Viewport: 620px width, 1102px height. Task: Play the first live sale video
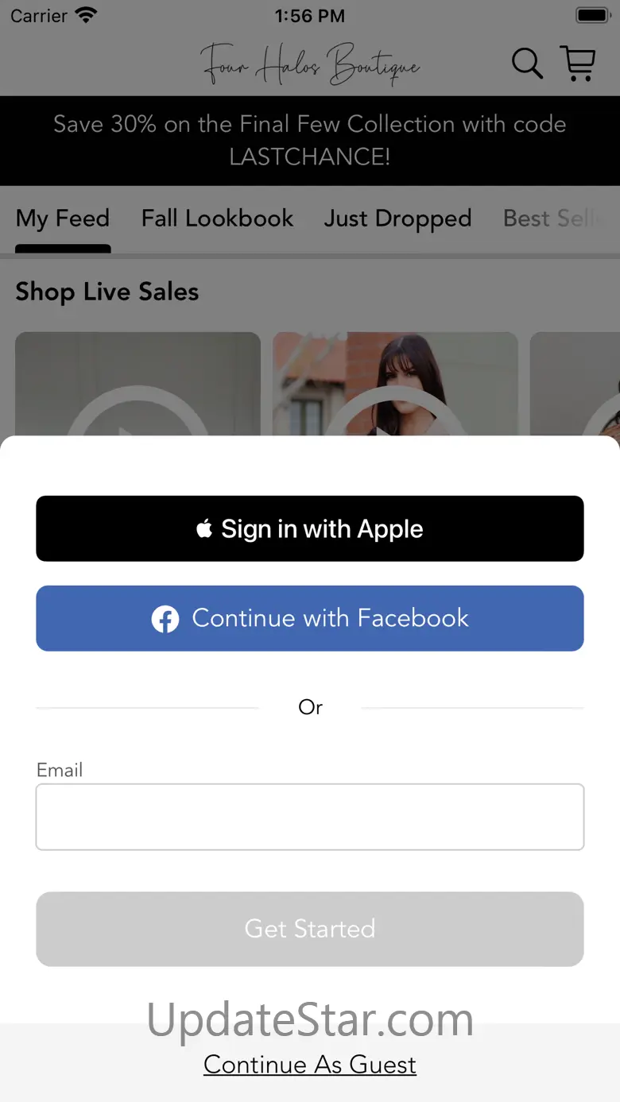[x=138, y=384]
